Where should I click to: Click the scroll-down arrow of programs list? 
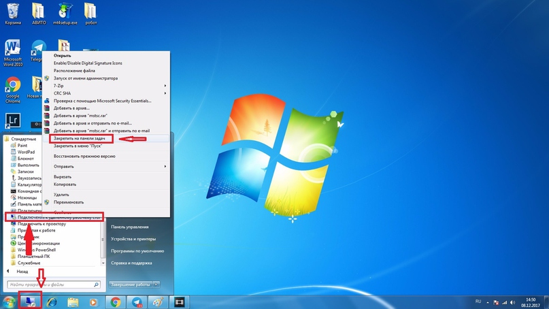103,263
